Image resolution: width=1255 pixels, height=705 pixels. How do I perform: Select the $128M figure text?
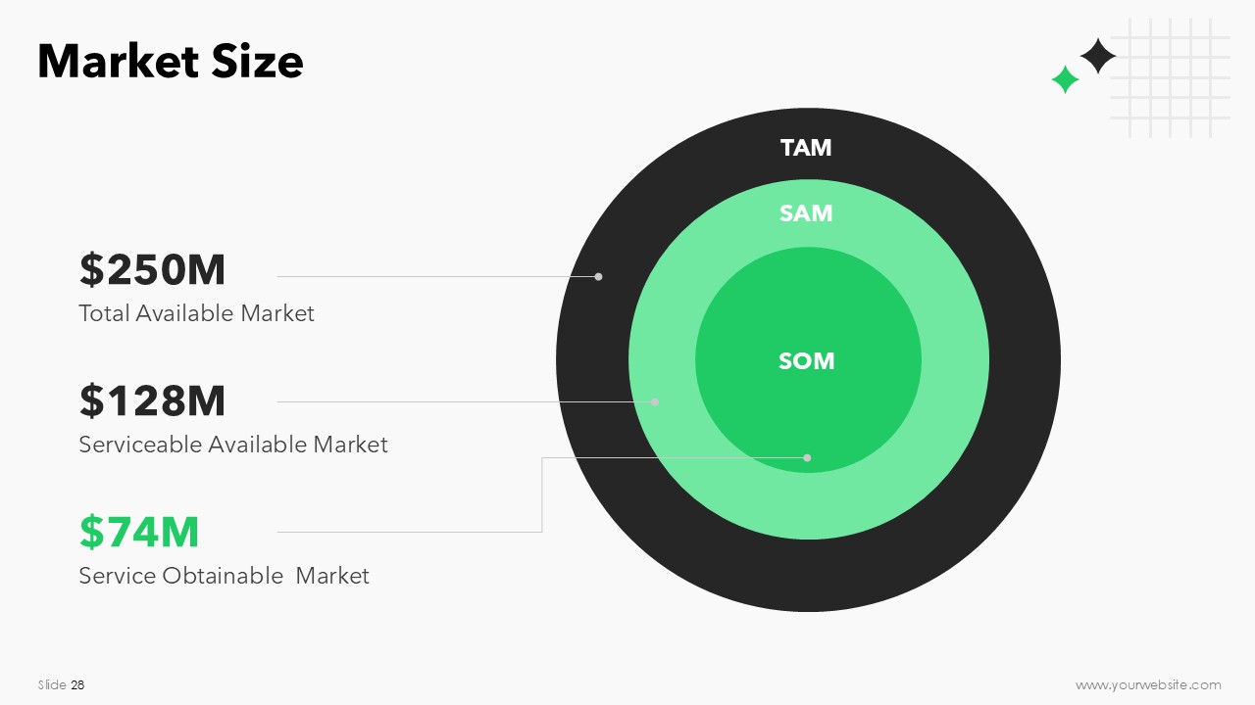point(153,400)
